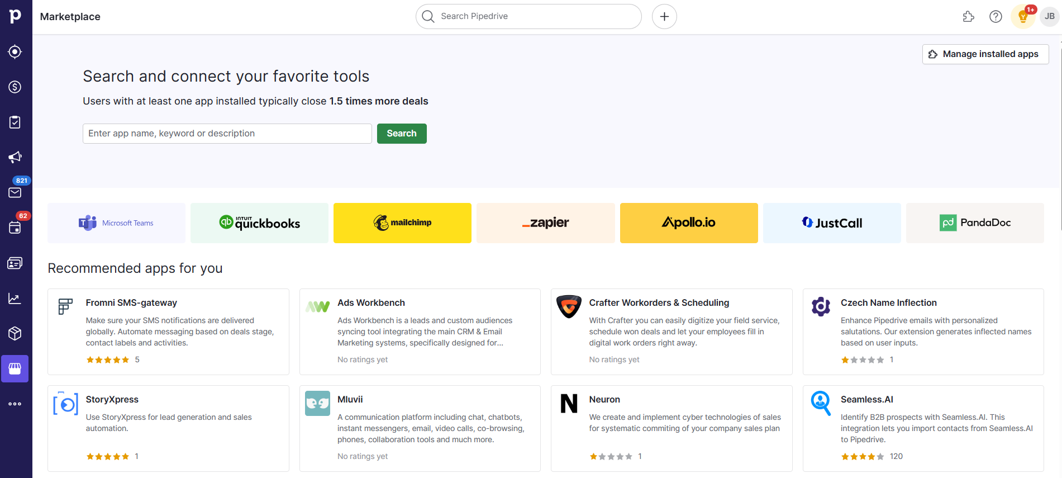The height and width of the screenshot is (478, 1062).
Task: Open the Mailchimp featured app tile
Action: tap(402, 223)
